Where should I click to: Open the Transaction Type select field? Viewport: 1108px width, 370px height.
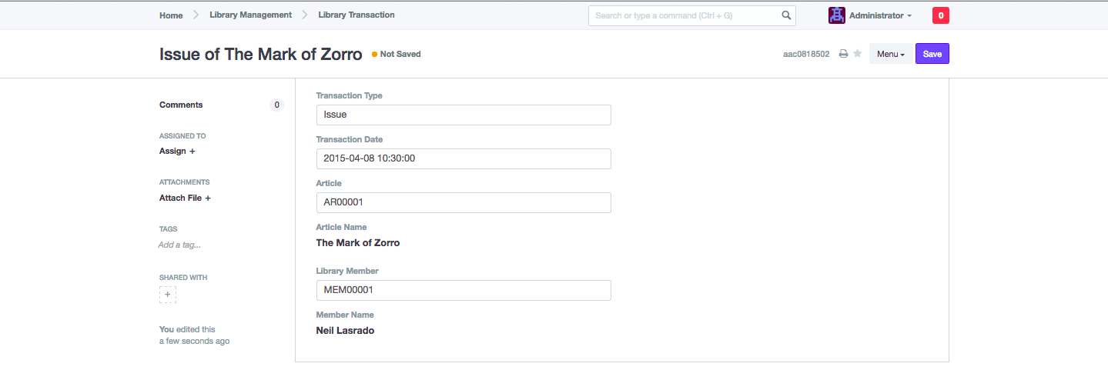(464, 115)
